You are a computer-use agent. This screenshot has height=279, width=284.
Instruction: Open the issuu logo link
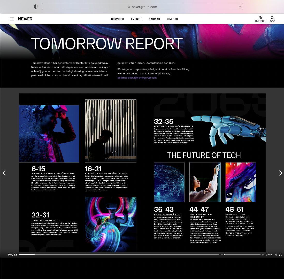(x=269, y=254)
